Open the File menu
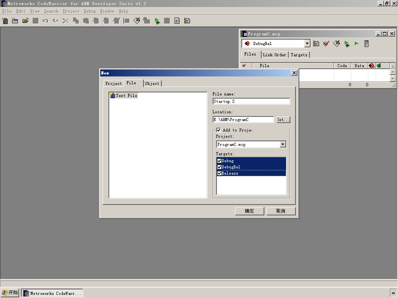The width and height of the screenshot is (398, 298). point(7,11)
